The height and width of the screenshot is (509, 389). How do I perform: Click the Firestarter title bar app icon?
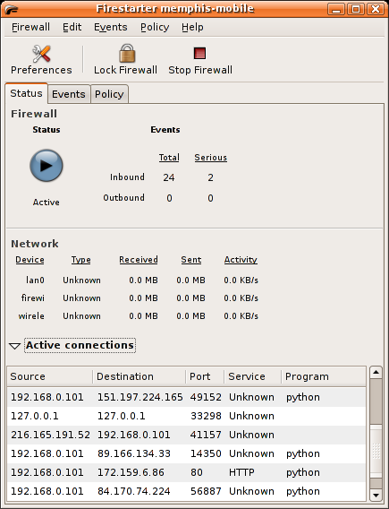(x=12, y=10)
